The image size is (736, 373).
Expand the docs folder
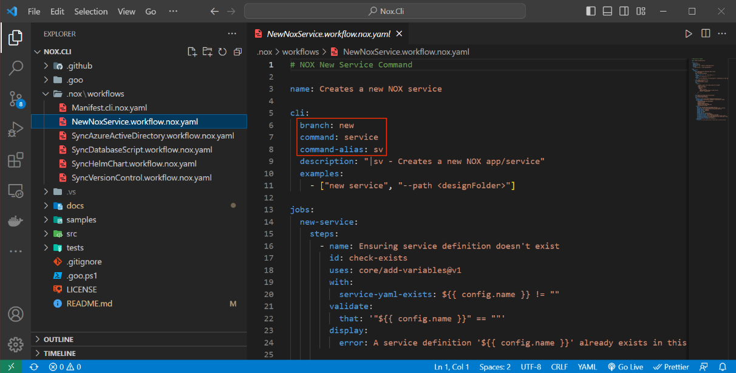(75, 206)
